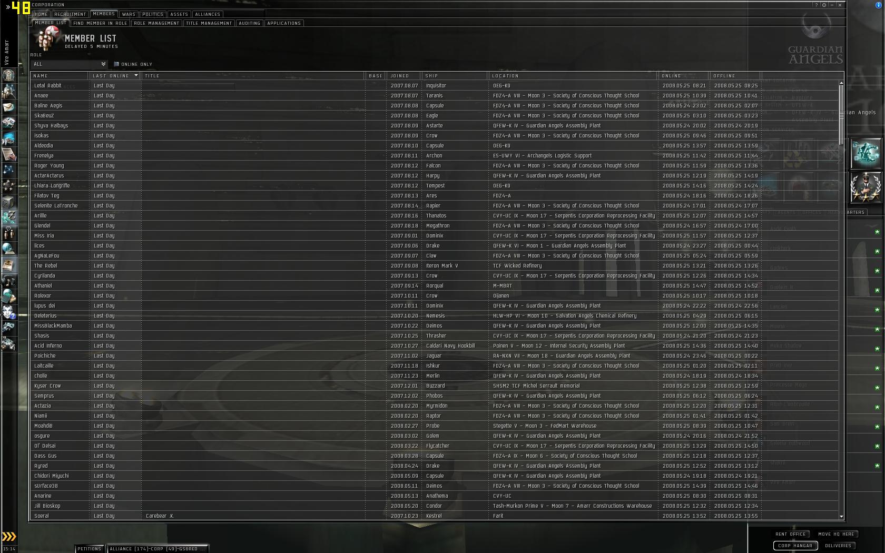Image resolution: width=885 pixels, height=553 pixels.
Task: Click the question mark help button of Corporation window
Action: (x=817, y=5)
